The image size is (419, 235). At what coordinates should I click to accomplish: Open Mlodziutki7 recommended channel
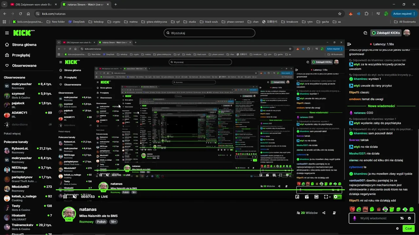28,189
